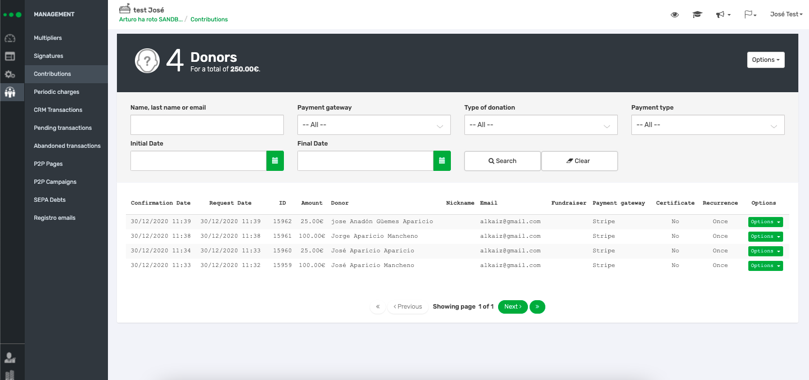This screenshot has height=380, width=809.
Task: Expand the Type of donation dropdown
Action: (540, 125)
